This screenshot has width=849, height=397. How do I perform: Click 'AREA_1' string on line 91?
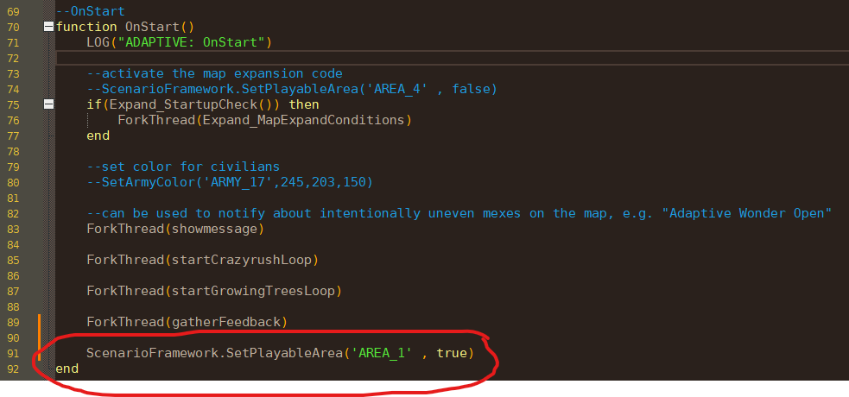(381, 353)
